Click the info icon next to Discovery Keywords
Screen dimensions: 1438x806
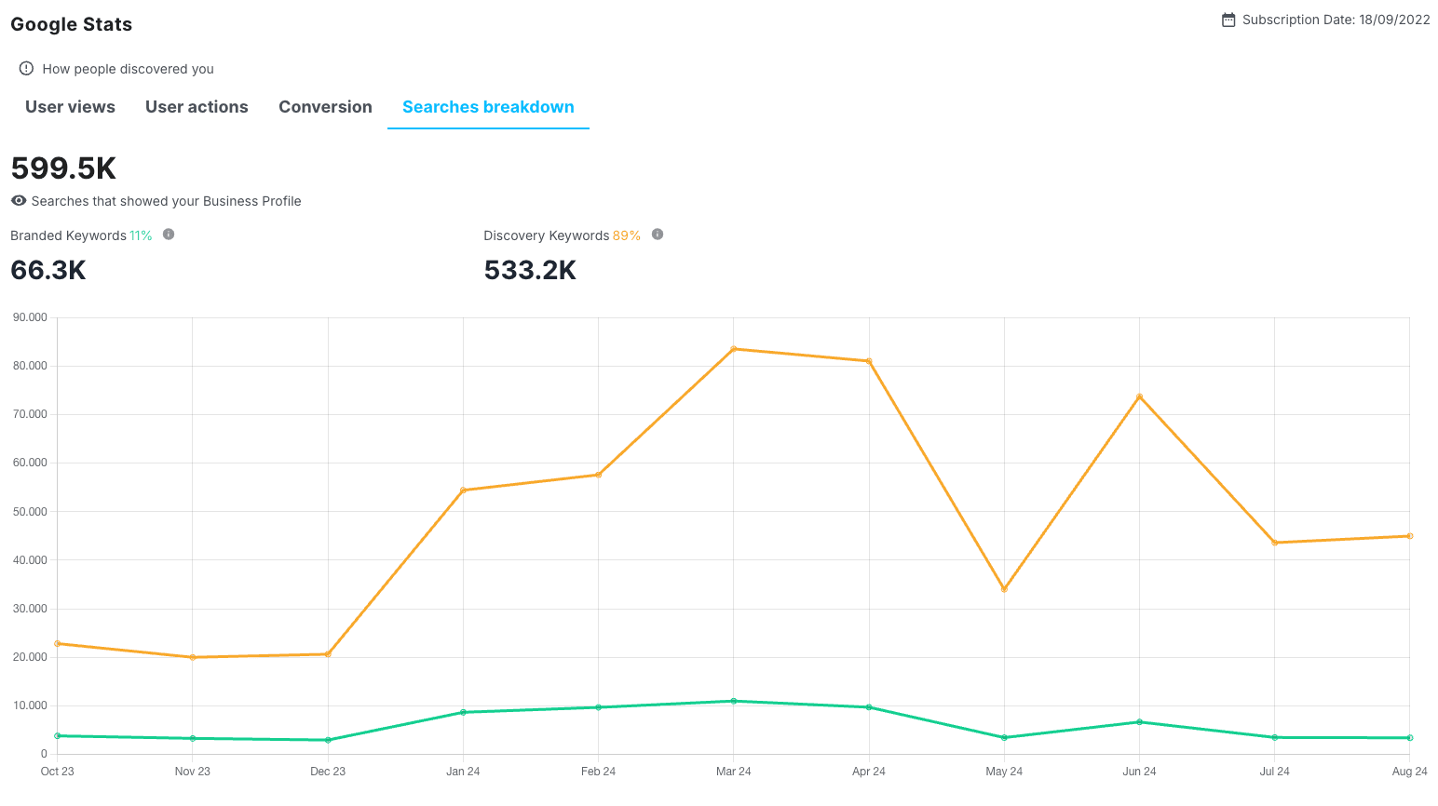coord(658,235)
